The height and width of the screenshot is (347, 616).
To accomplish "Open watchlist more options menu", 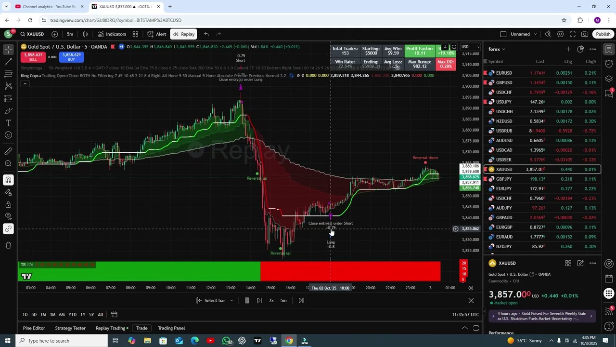I will pyautogui.click(x=593, y=49).
